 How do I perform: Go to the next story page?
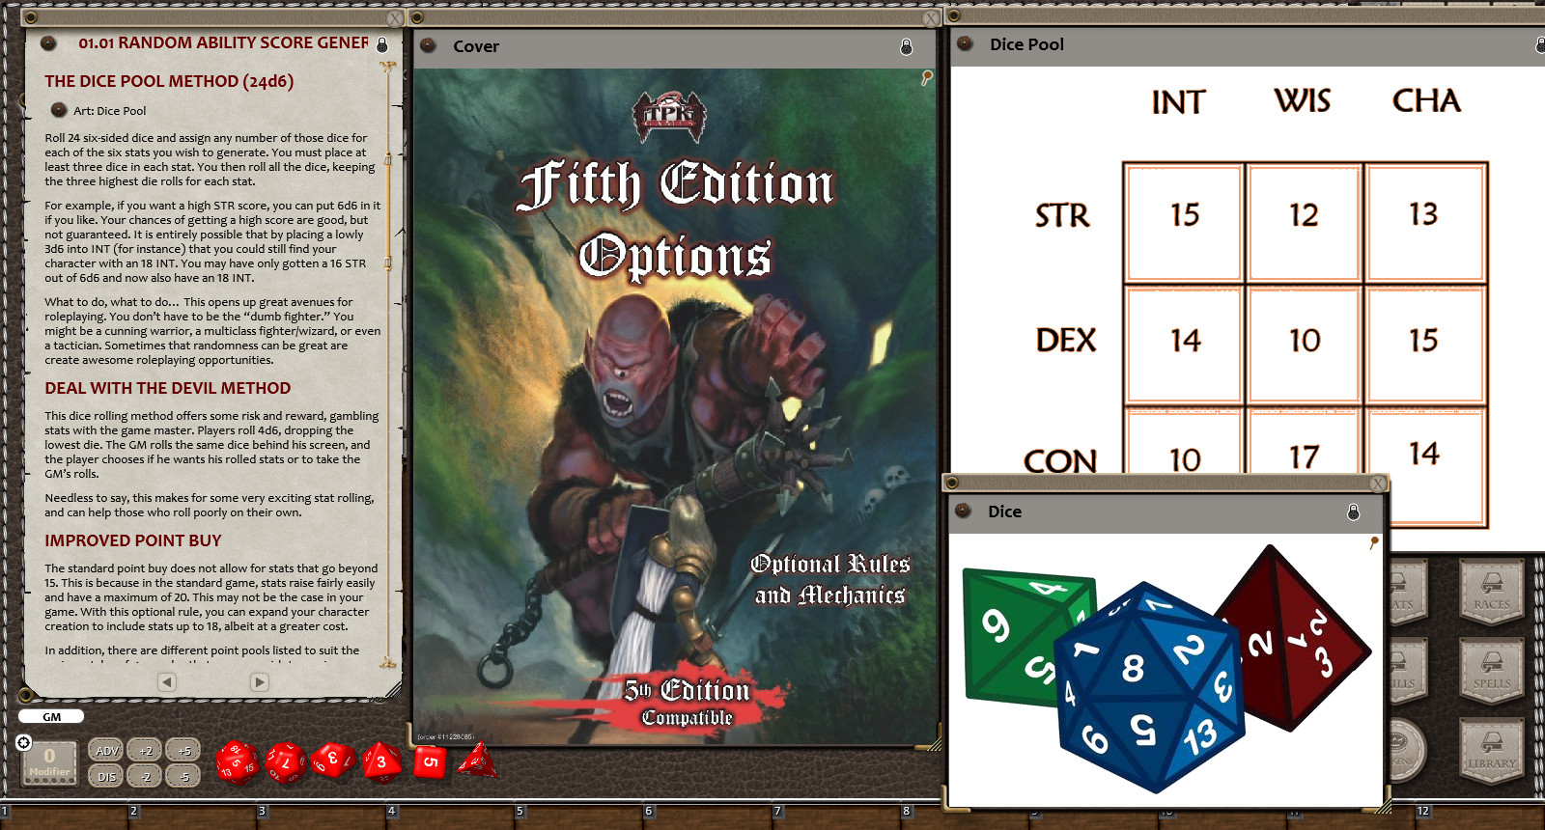260,682
